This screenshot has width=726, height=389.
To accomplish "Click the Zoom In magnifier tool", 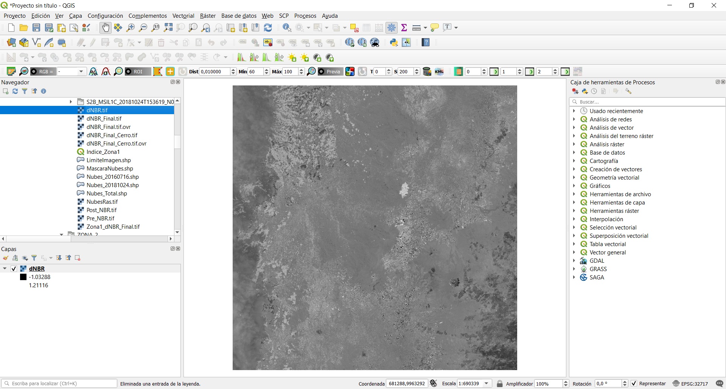I will (131, 28).
